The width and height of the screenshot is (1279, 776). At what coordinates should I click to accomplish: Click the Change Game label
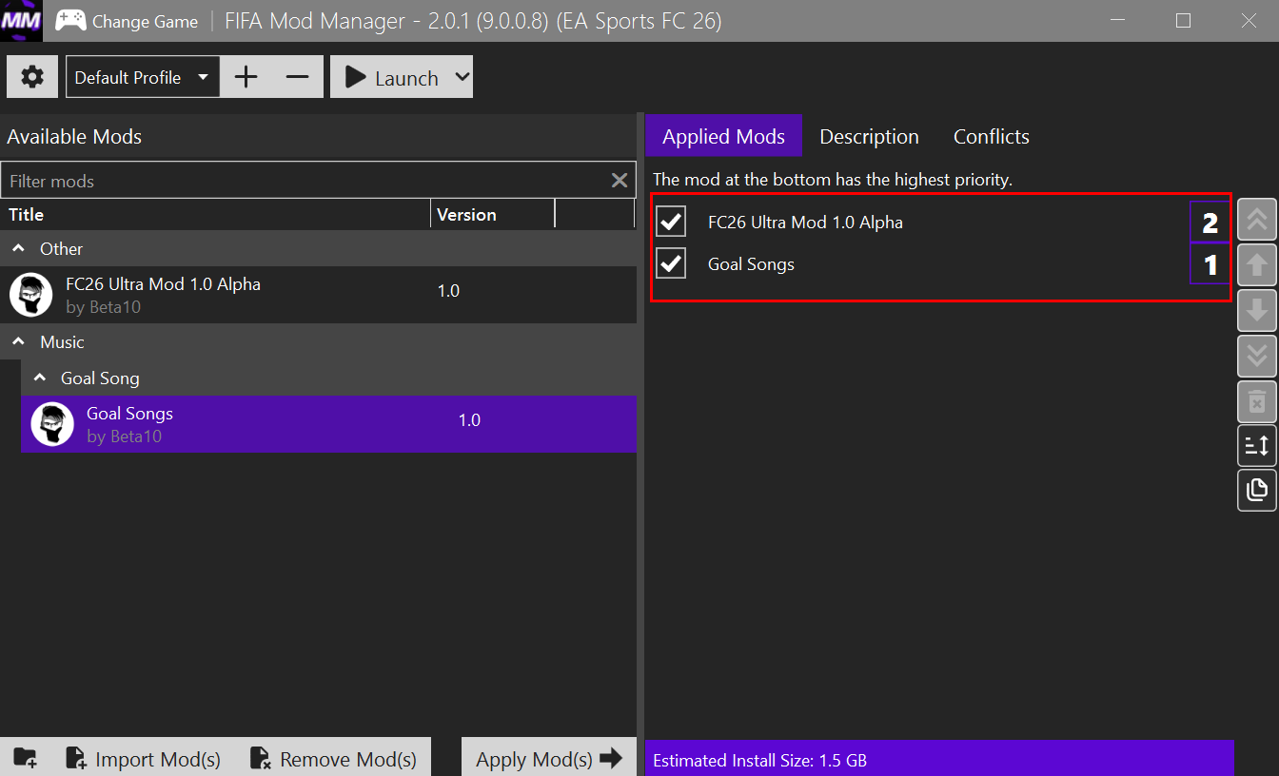point(145,21)
